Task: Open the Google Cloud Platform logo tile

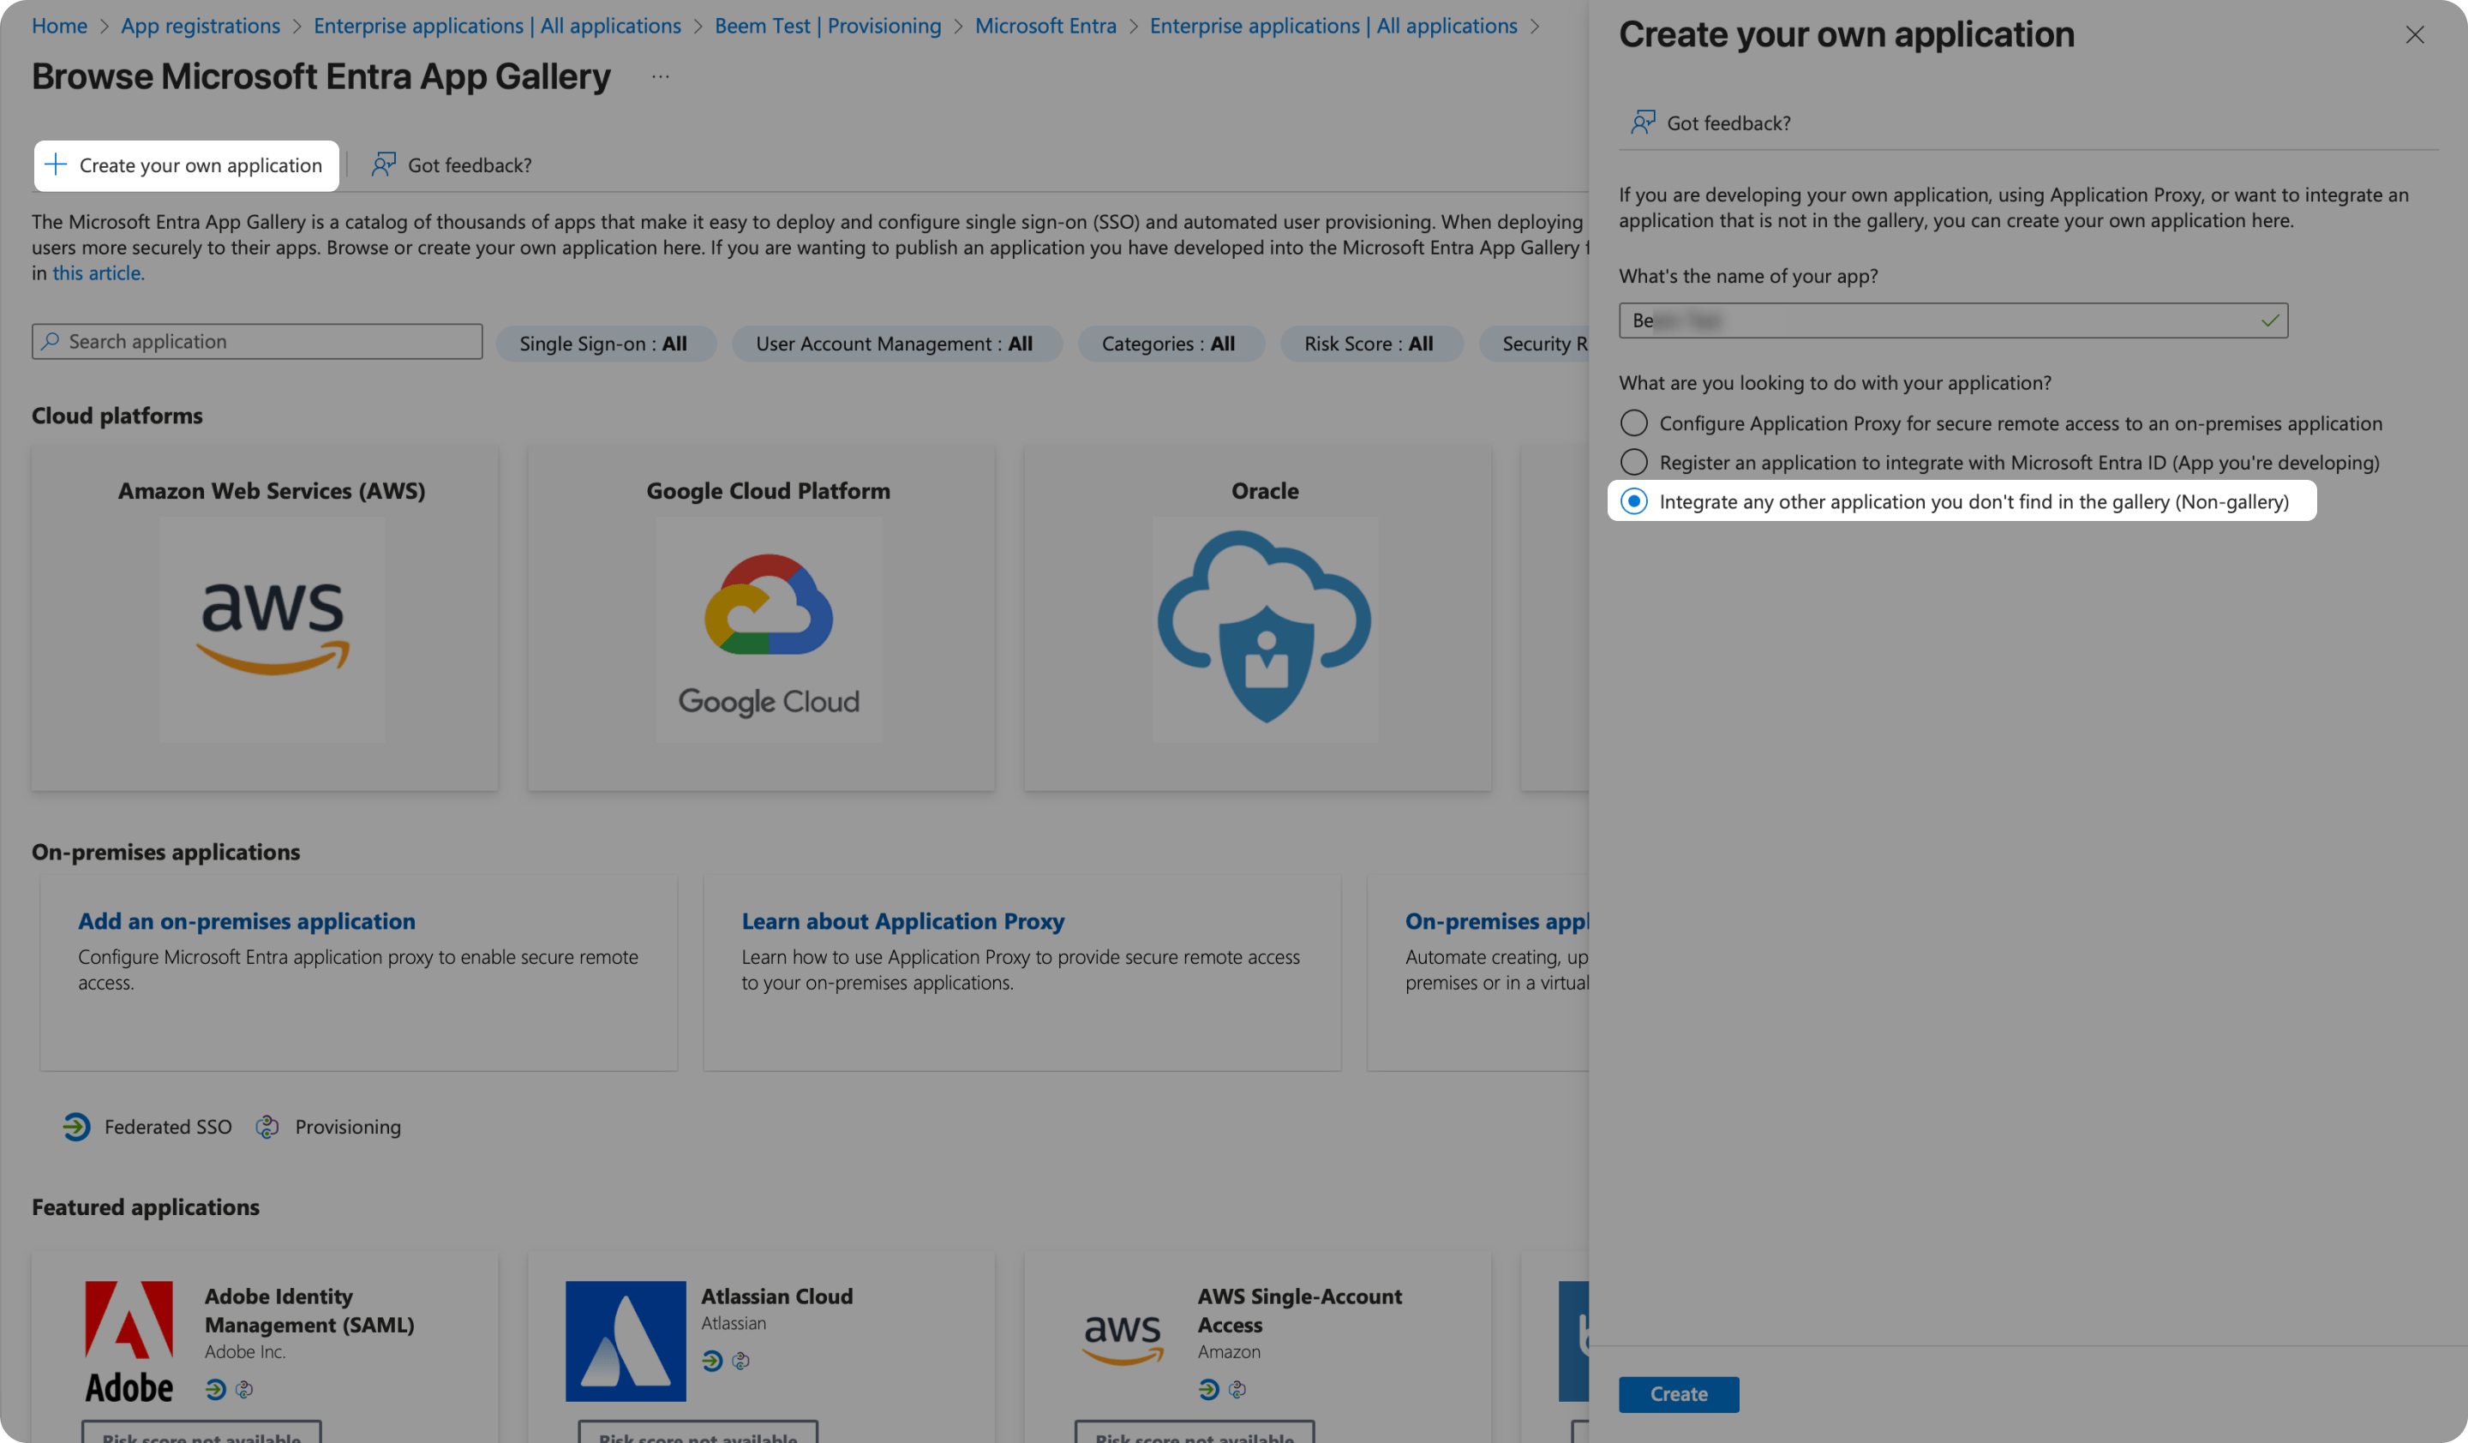Action: tap(769, 628)
